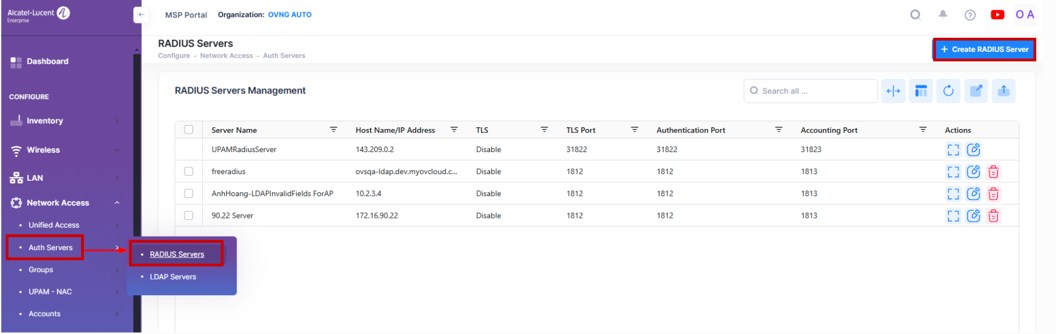Image resolution: width=1056 pixels, height=334 pixels.
Task: Collapse the sidebar with back arrow
Action: [x=141, y=15]
